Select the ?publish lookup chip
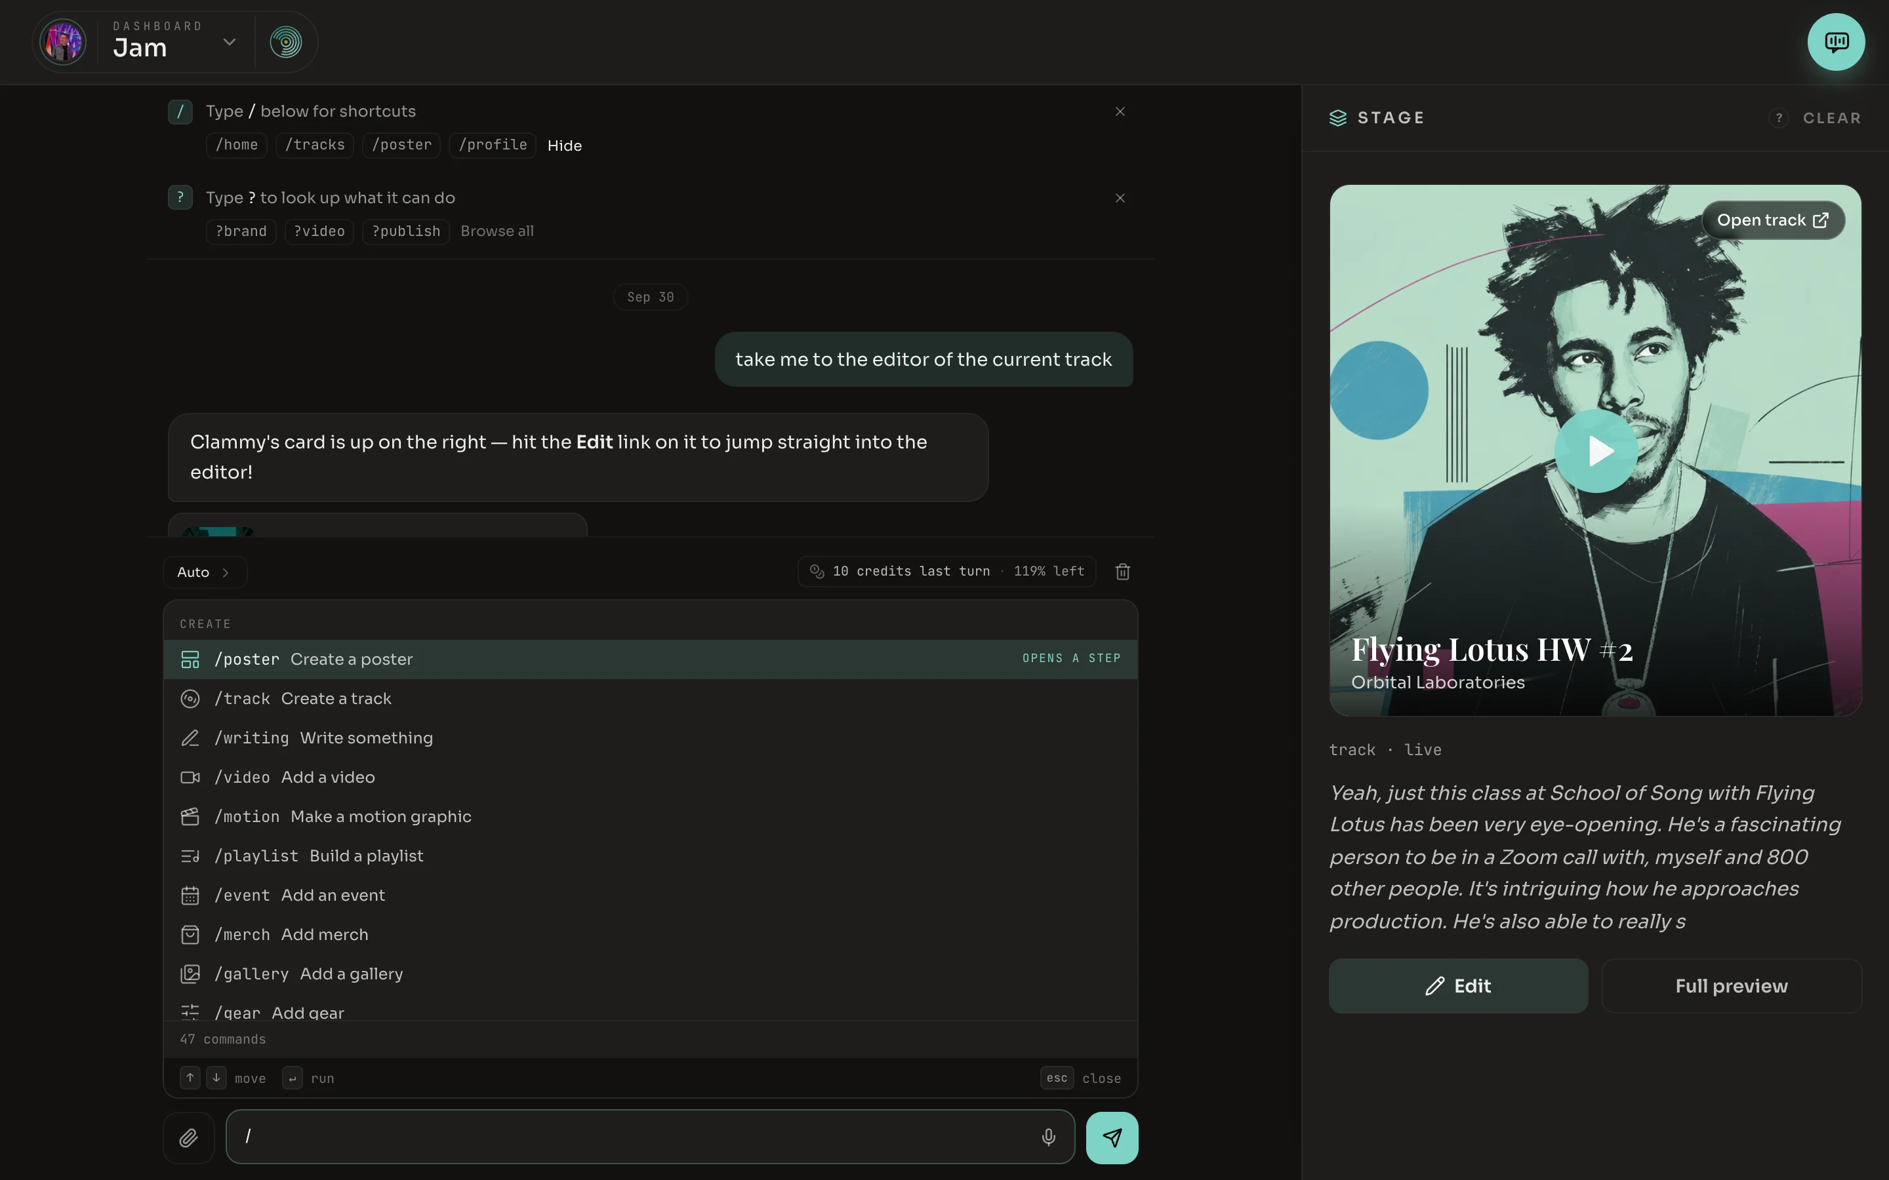This screenshot has width=1889, height=1180. coord(406,232)
